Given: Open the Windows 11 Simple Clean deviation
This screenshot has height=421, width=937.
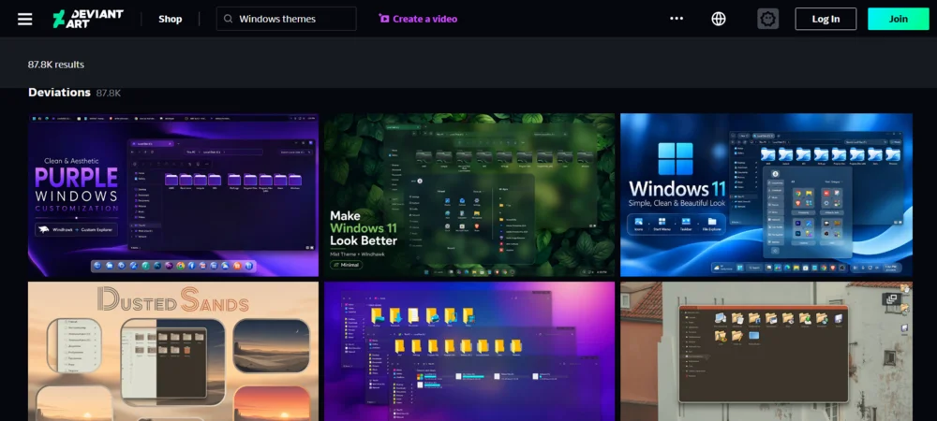Looking at the screenshot, I should (766, 195).
